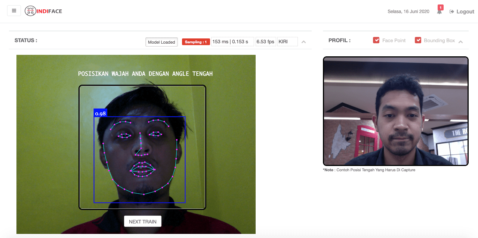478x238 pixels.
Task: Click the Logout arrow icon
Action: pyautogui.click(x=451, y=12)
